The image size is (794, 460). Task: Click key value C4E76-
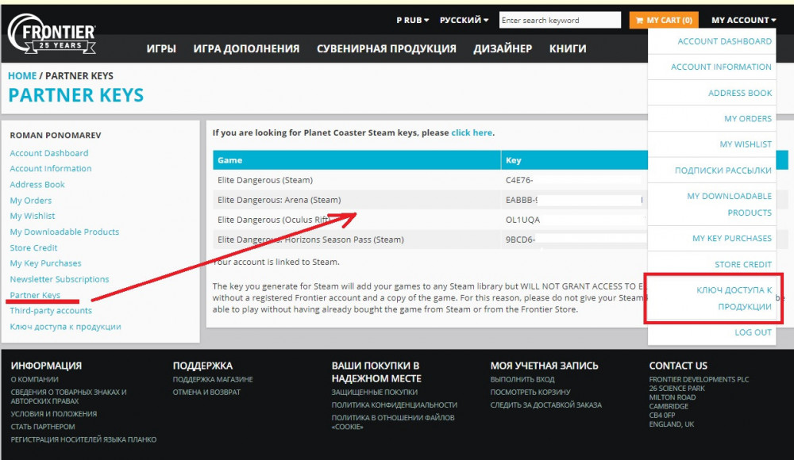[x=519, y=180]
